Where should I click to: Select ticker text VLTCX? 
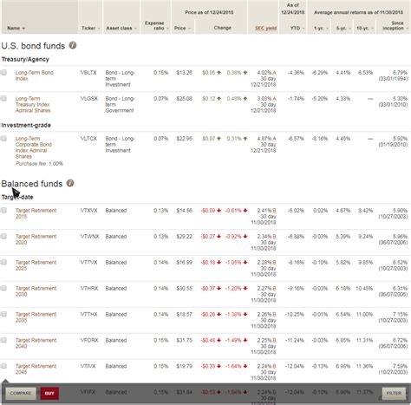(88, 138)
